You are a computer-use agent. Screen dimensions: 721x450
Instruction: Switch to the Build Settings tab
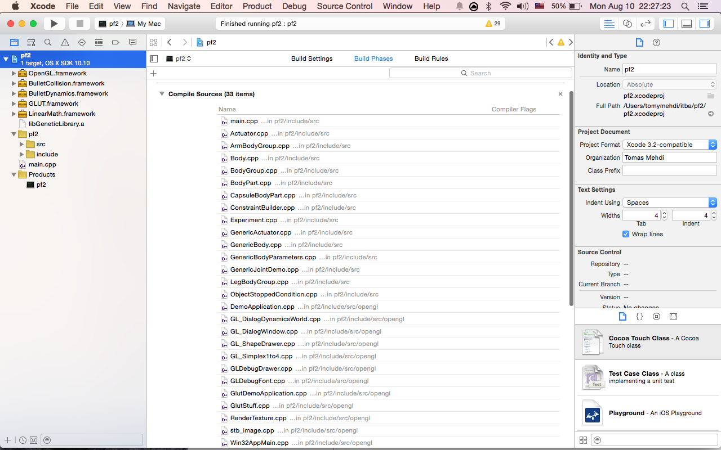pyautogui.click(x=311, y=58)
